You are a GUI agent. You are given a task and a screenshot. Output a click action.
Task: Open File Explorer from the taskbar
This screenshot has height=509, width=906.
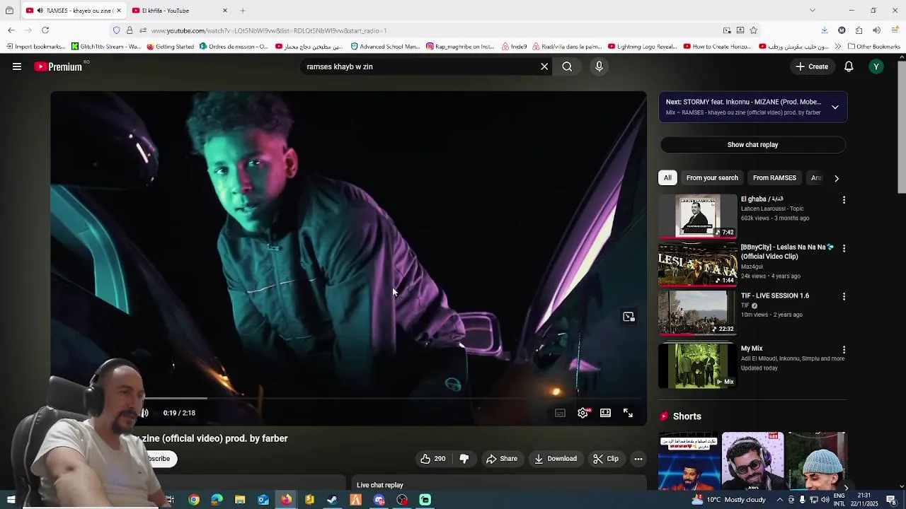point(240,500)
